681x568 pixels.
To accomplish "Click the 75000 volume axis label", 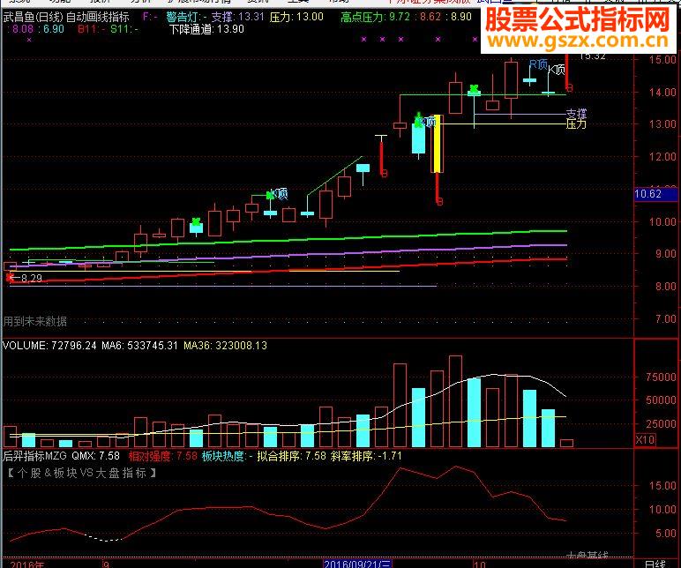I will point(661,377).
